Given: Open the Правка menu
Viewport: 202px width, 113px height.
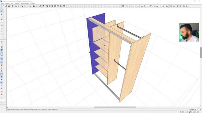Looking at the screenshot, I should click(x=7, y=3).
